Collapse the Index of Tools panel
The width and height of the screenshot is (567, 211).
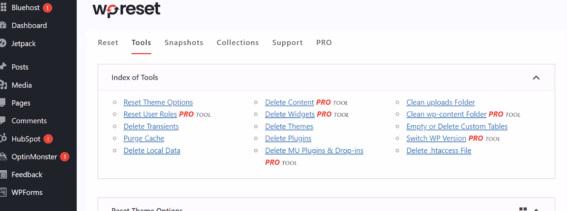(536, 77)
